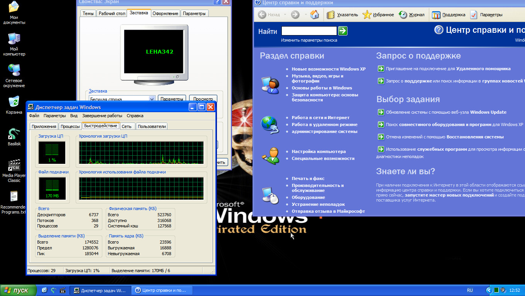Click the home icon in Help Center toolbar
This screenshot has height=296, width=525.
click(x=315, y=15)
